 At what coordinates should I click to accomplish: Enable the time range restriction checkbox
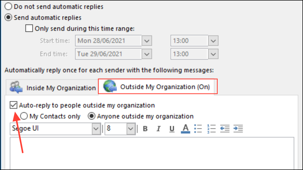tap(29, 28)
